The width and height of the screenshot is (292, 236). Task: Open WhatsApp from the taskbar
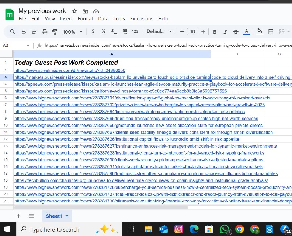[225, 229]
